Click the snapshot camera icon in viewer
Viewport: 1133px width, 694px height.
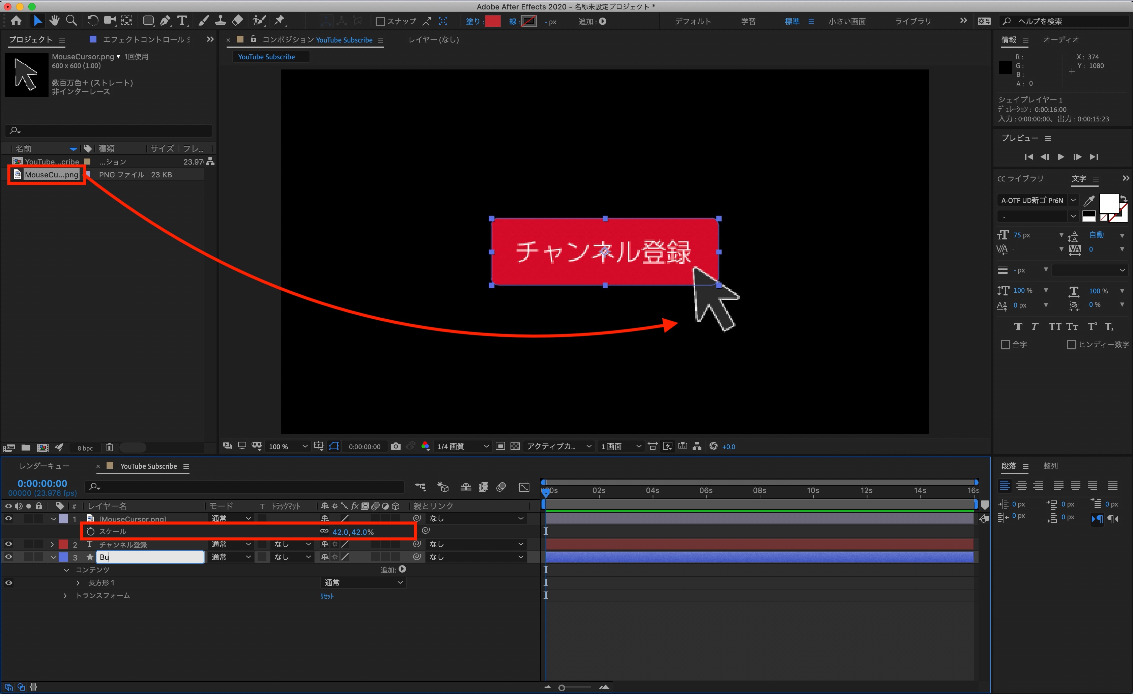click(x=396, y=446)
